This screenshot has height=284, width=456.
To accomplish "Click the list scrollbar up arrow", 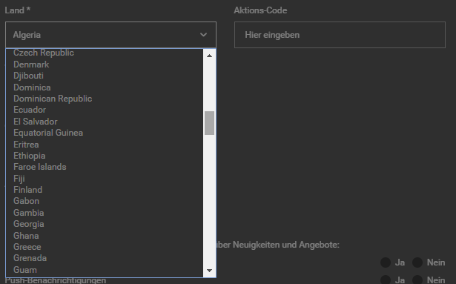I will point(209,56).
